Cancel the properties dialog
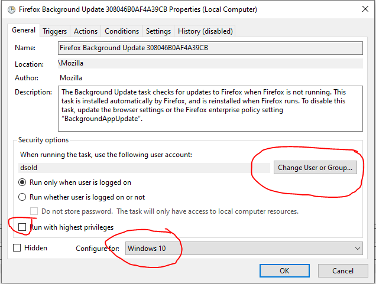 (343, 271)
